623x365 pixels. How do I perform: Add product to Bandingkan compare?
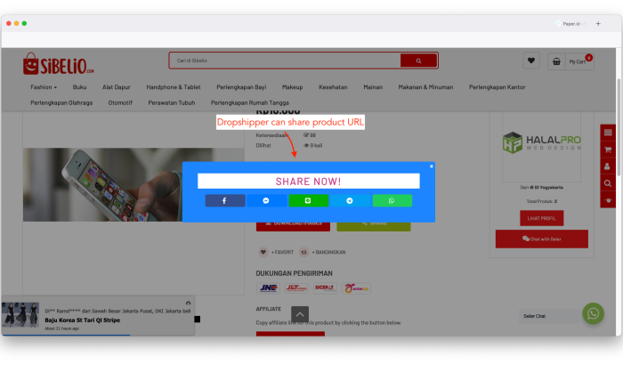(322, 252)
